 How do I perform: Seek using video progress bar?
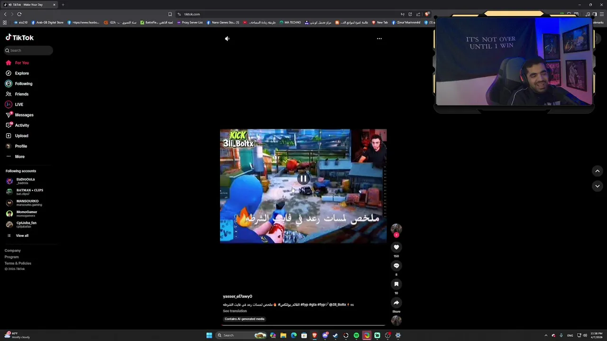click(x=303, y=326)
